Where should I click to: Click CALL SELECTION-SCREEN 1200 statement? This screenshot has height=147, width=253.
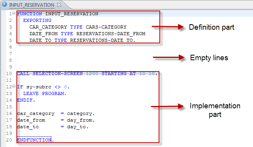87,73
